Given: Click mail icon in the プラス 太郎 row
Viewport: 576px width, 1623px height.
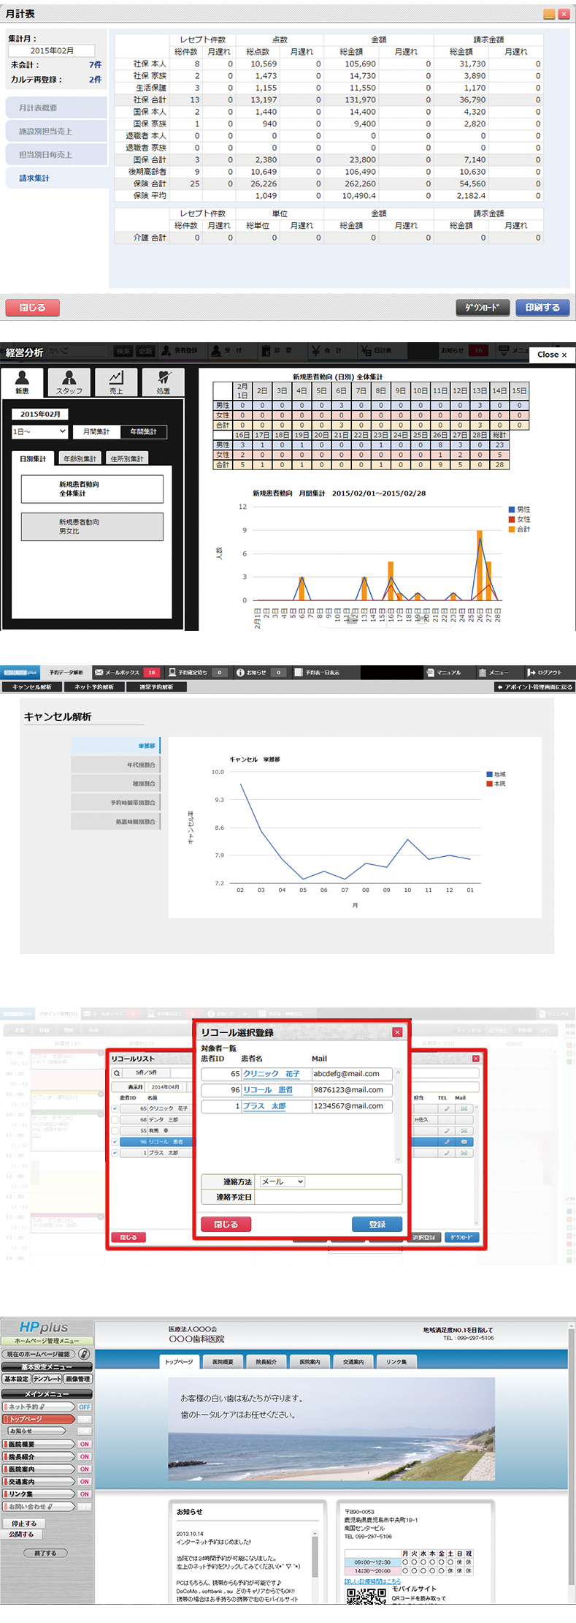Looking at the screenshot, I should tap(464, 1153).
